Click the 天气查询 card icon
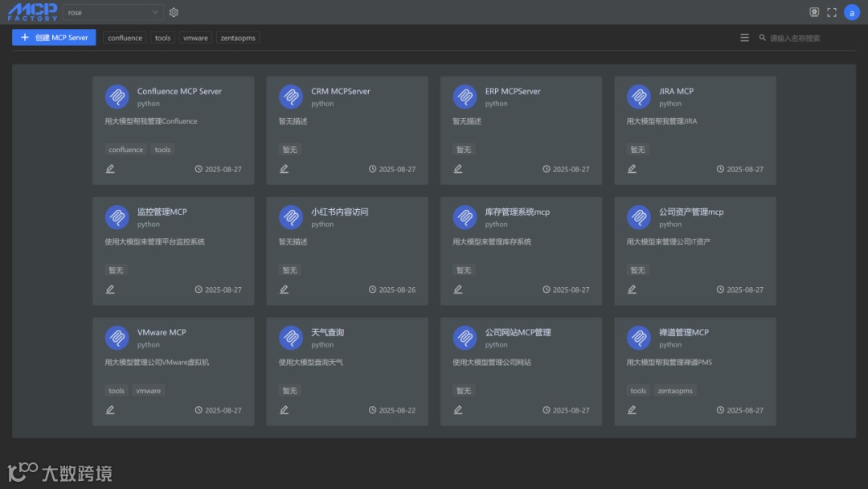This screenshot has height=489, width=868. click(x=291, y=338)
